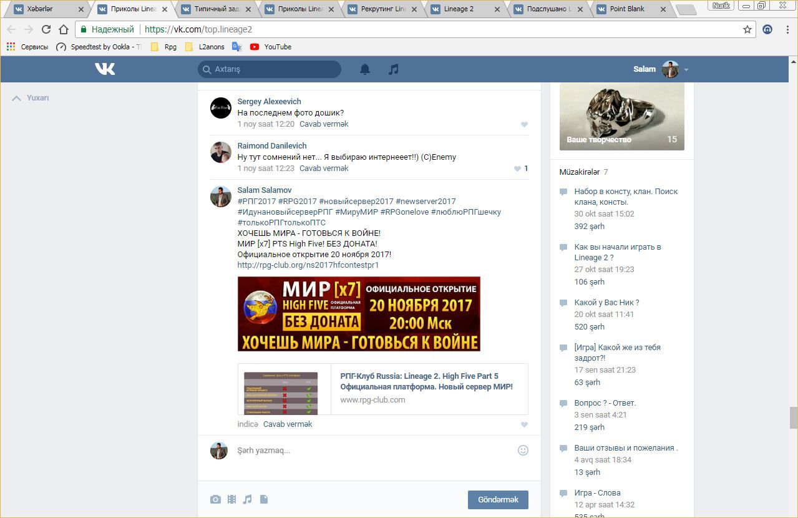798x518 pixels.
Task: Open emoji picker in comment box
Action: [x=523, y=450]
